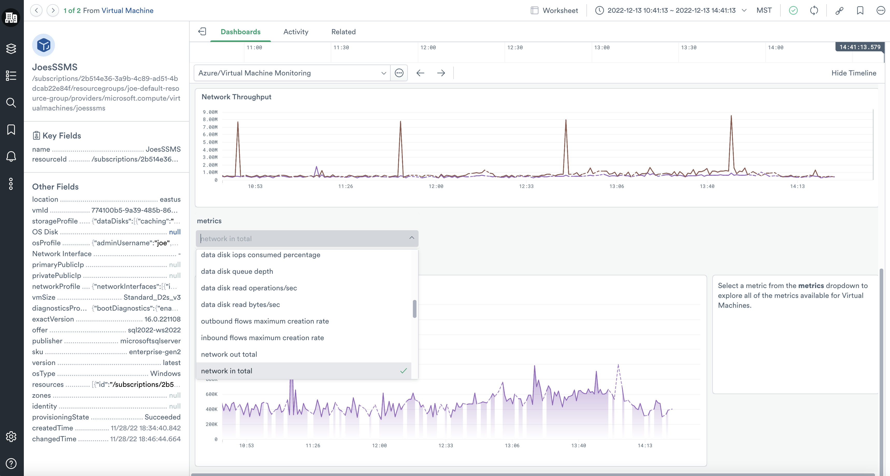
Task: Select 'network out total' metric option
Action: pos(229,354)
